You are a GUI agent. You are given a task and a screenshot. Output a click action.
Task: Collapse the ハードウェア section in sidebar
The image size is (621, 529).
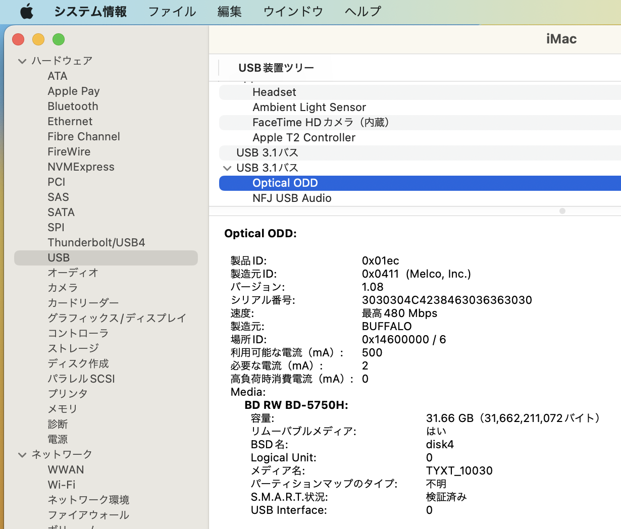point(22,61)
